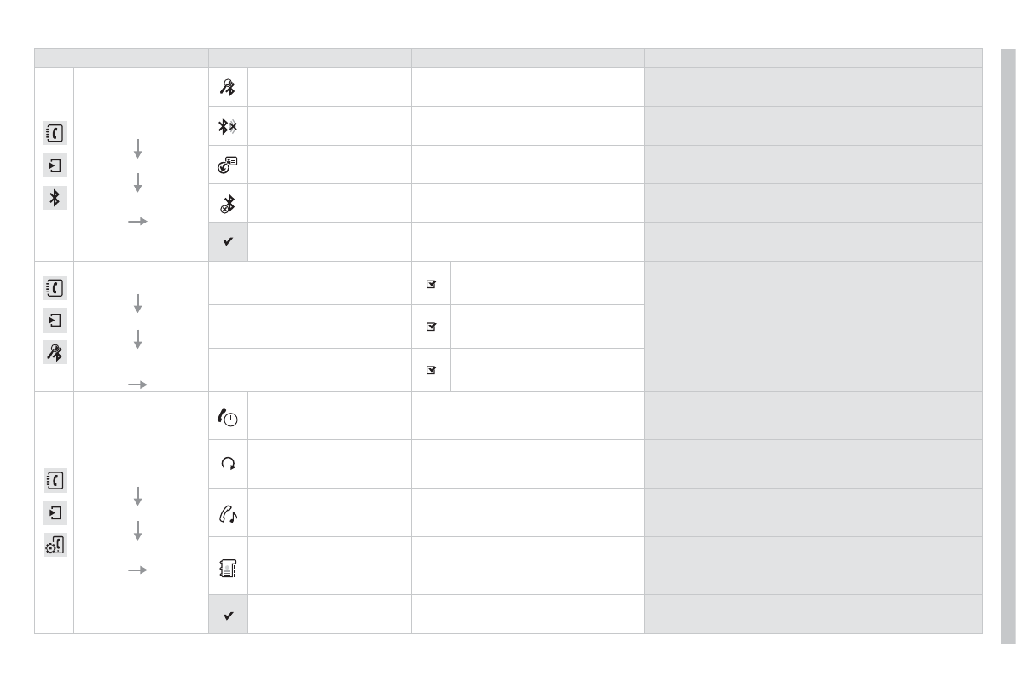This screenshot has width=1016, height=677.
Task: Select the Bluetooth search icon in the top options list
Action: point(228,87)
